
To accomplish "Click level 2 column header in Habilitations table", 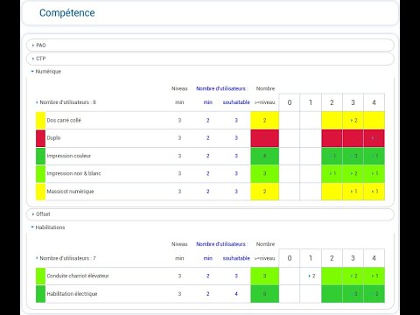I will pos(332,258).
